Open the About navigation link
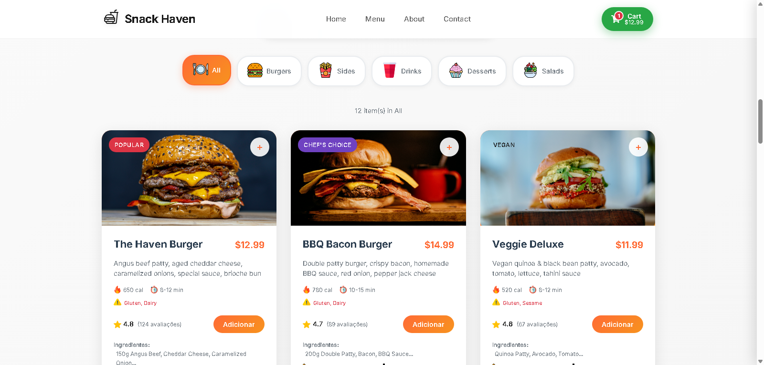This screenshot has width=764, height=365. (x=414, y=19)
